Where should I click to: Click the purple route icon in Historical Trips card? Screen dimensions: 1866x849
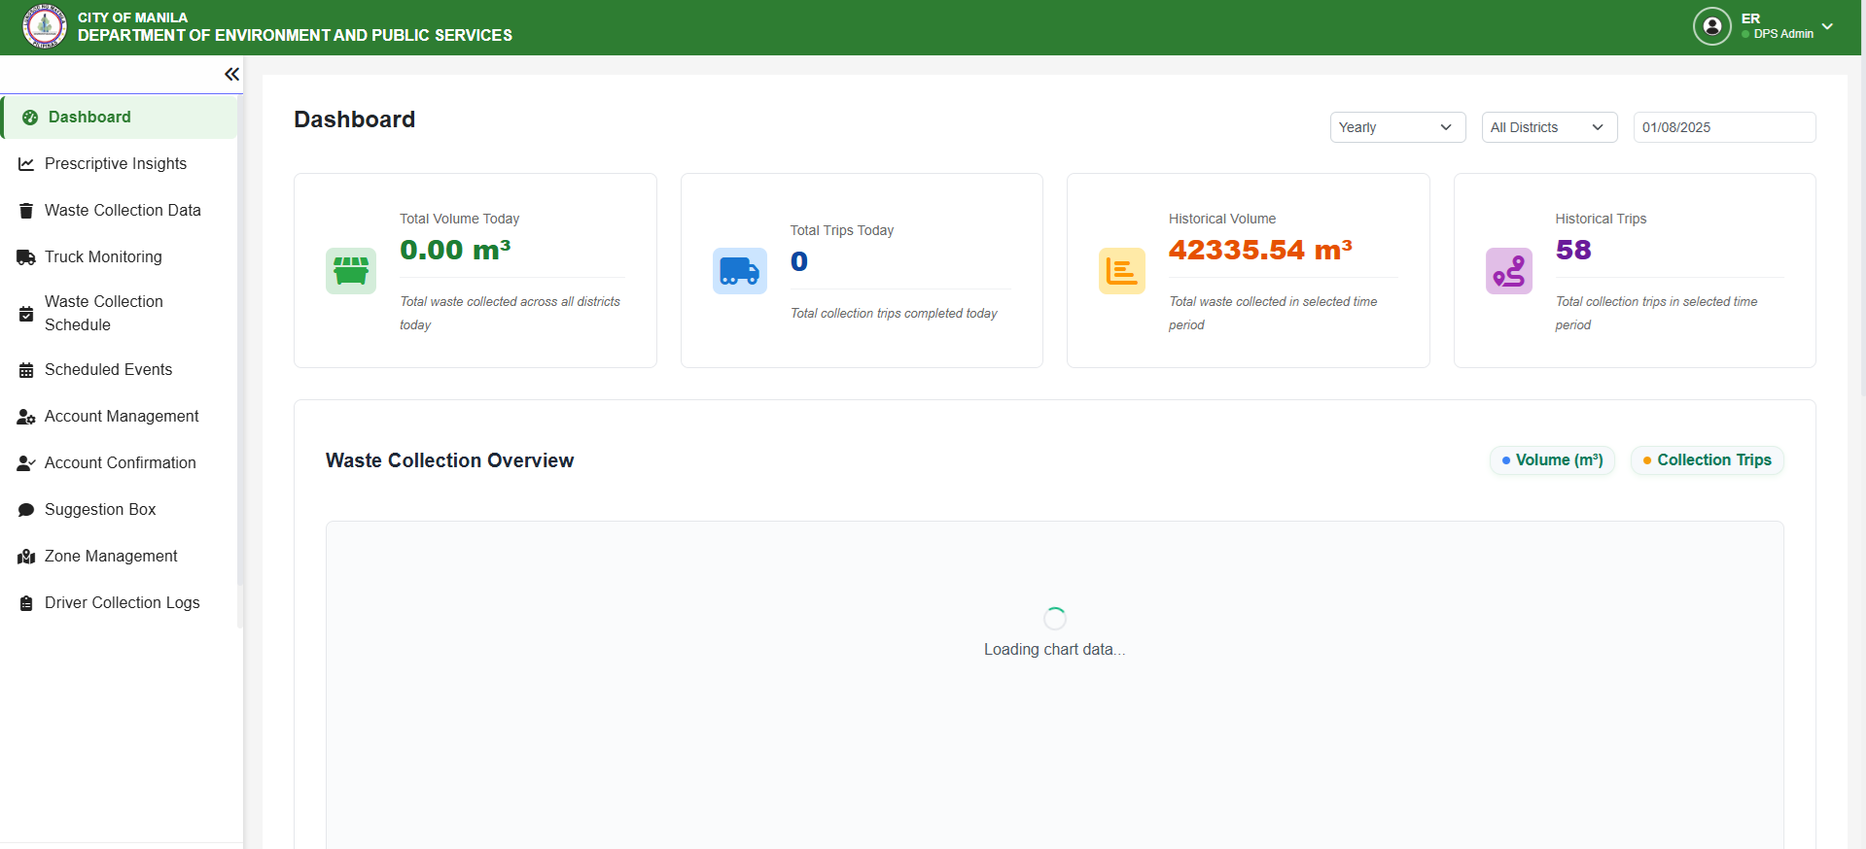[x=1509, y=271]
